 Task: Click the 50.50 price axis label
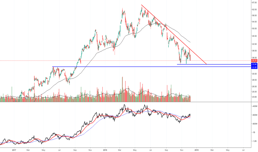254,28
